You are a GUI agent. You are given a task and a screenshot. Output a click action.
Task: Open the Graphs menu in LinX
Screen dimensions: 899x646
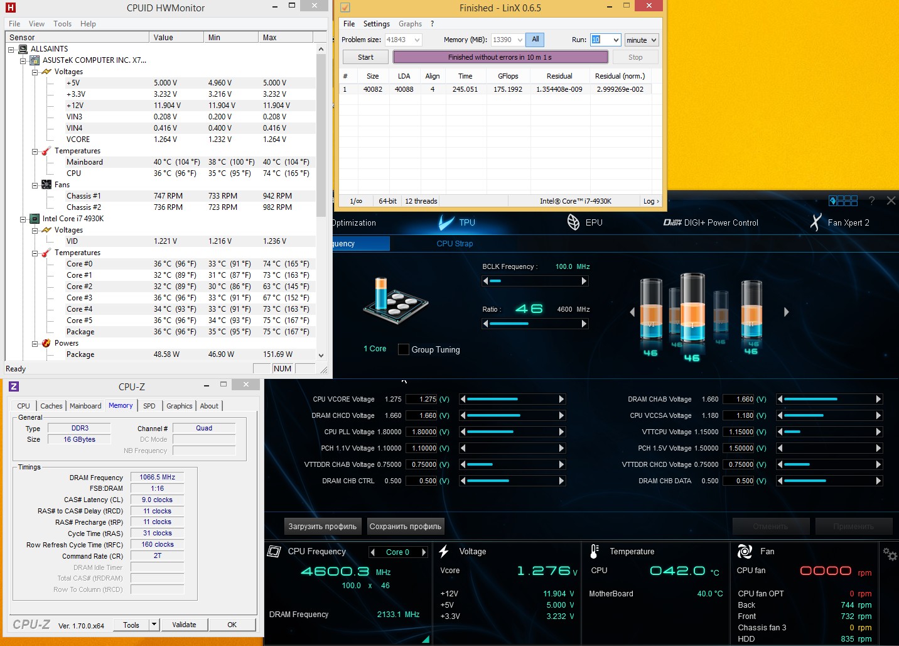tap(410, 24)
